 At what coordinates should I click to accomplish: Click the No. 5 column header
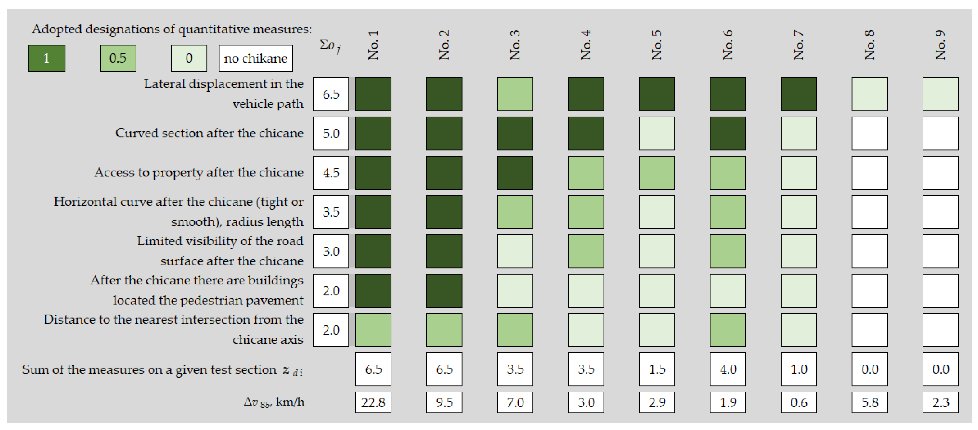click(657, 45)
